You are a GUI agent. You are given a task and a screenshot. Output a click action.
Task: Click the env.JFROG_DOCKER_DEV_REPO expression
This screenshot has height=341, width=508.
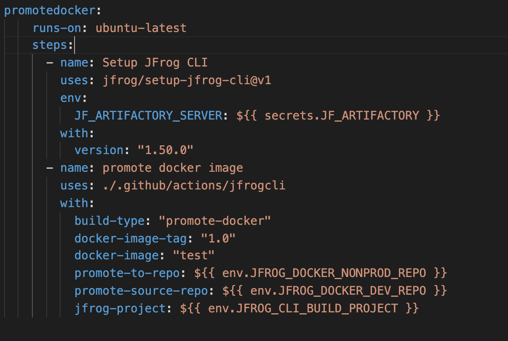pos(333,290)
